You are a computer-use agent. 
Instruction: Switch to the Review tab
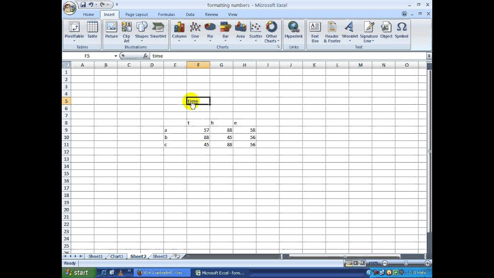[x=211, y=14]
